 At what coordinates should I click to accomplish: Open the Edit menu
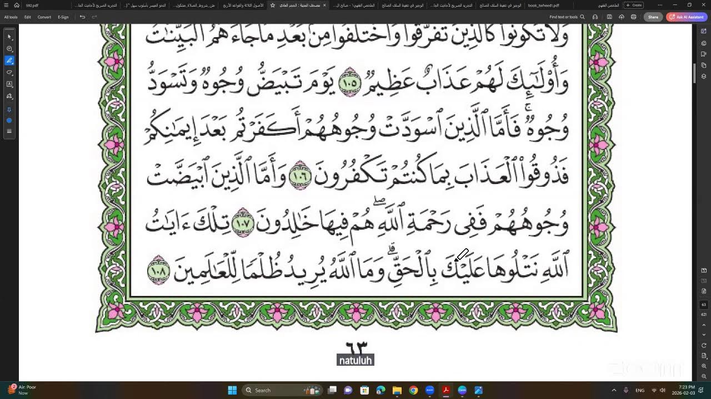click(28, 17)
